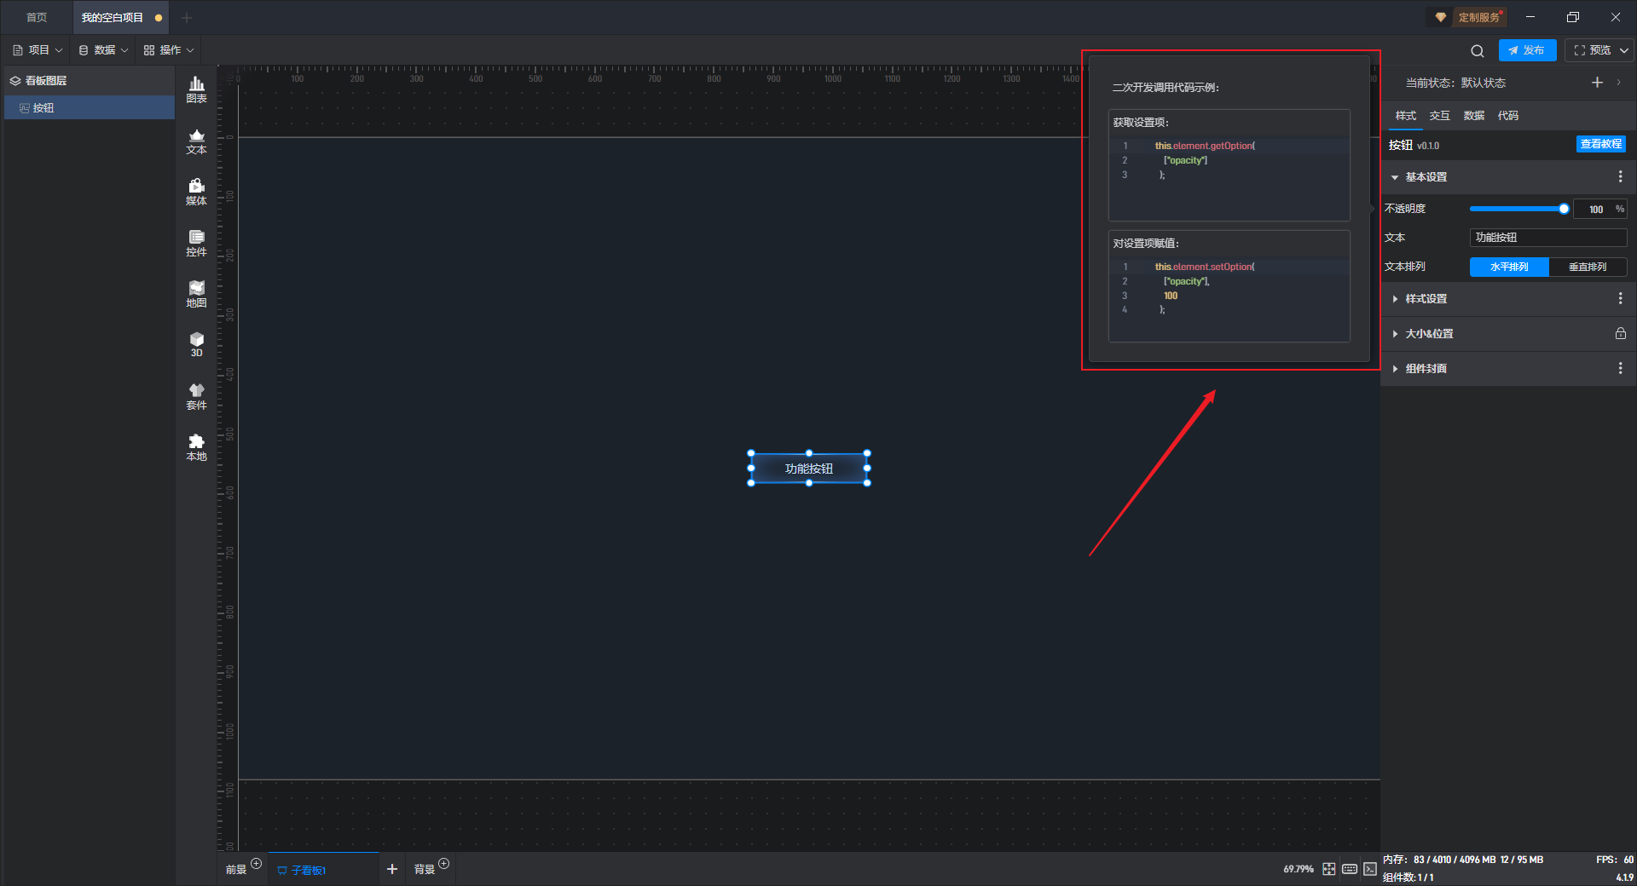Open the 本地 local components panel
Viewport: 1637px width, 886px height.
(x=196, y=446)
